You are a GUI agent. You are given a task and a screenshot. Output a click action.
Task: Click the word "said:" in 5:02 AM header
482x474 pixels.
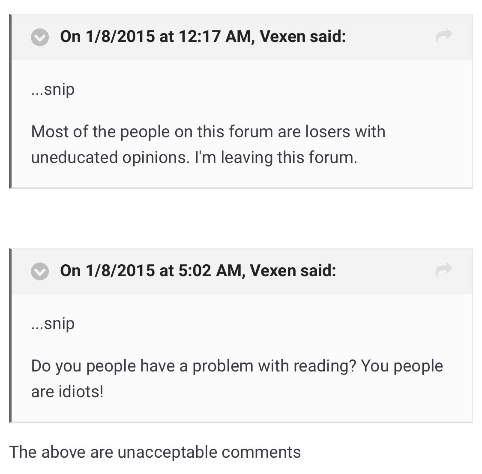click(x=318, y=270)
